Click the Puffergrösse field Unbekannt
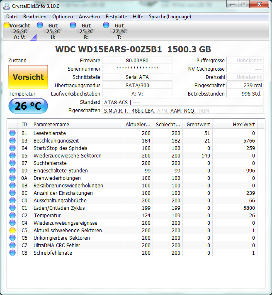This screenshot has width=272, height=295. [245, 60]
